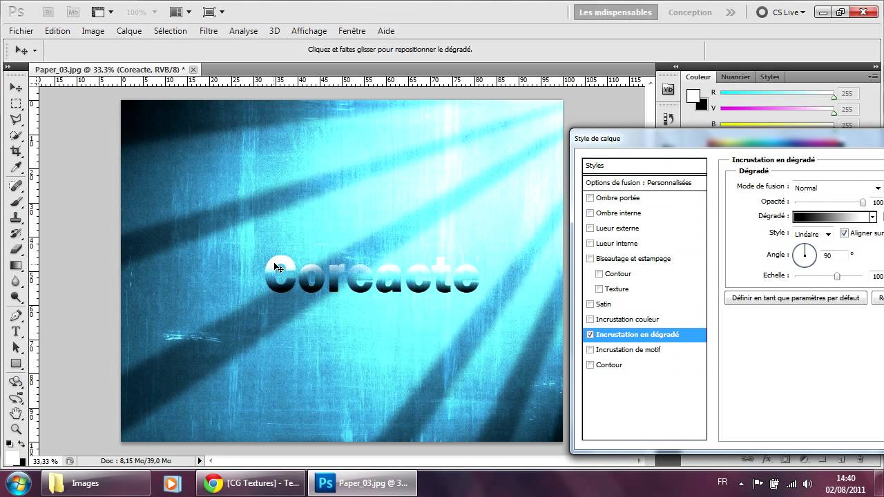Pick the Clone Stamp tool
884x497 pixels.
tap(16, 217)
